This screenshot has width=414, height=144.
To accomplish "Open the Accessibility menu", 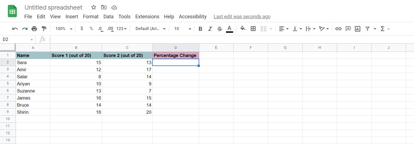I will 193,17.
